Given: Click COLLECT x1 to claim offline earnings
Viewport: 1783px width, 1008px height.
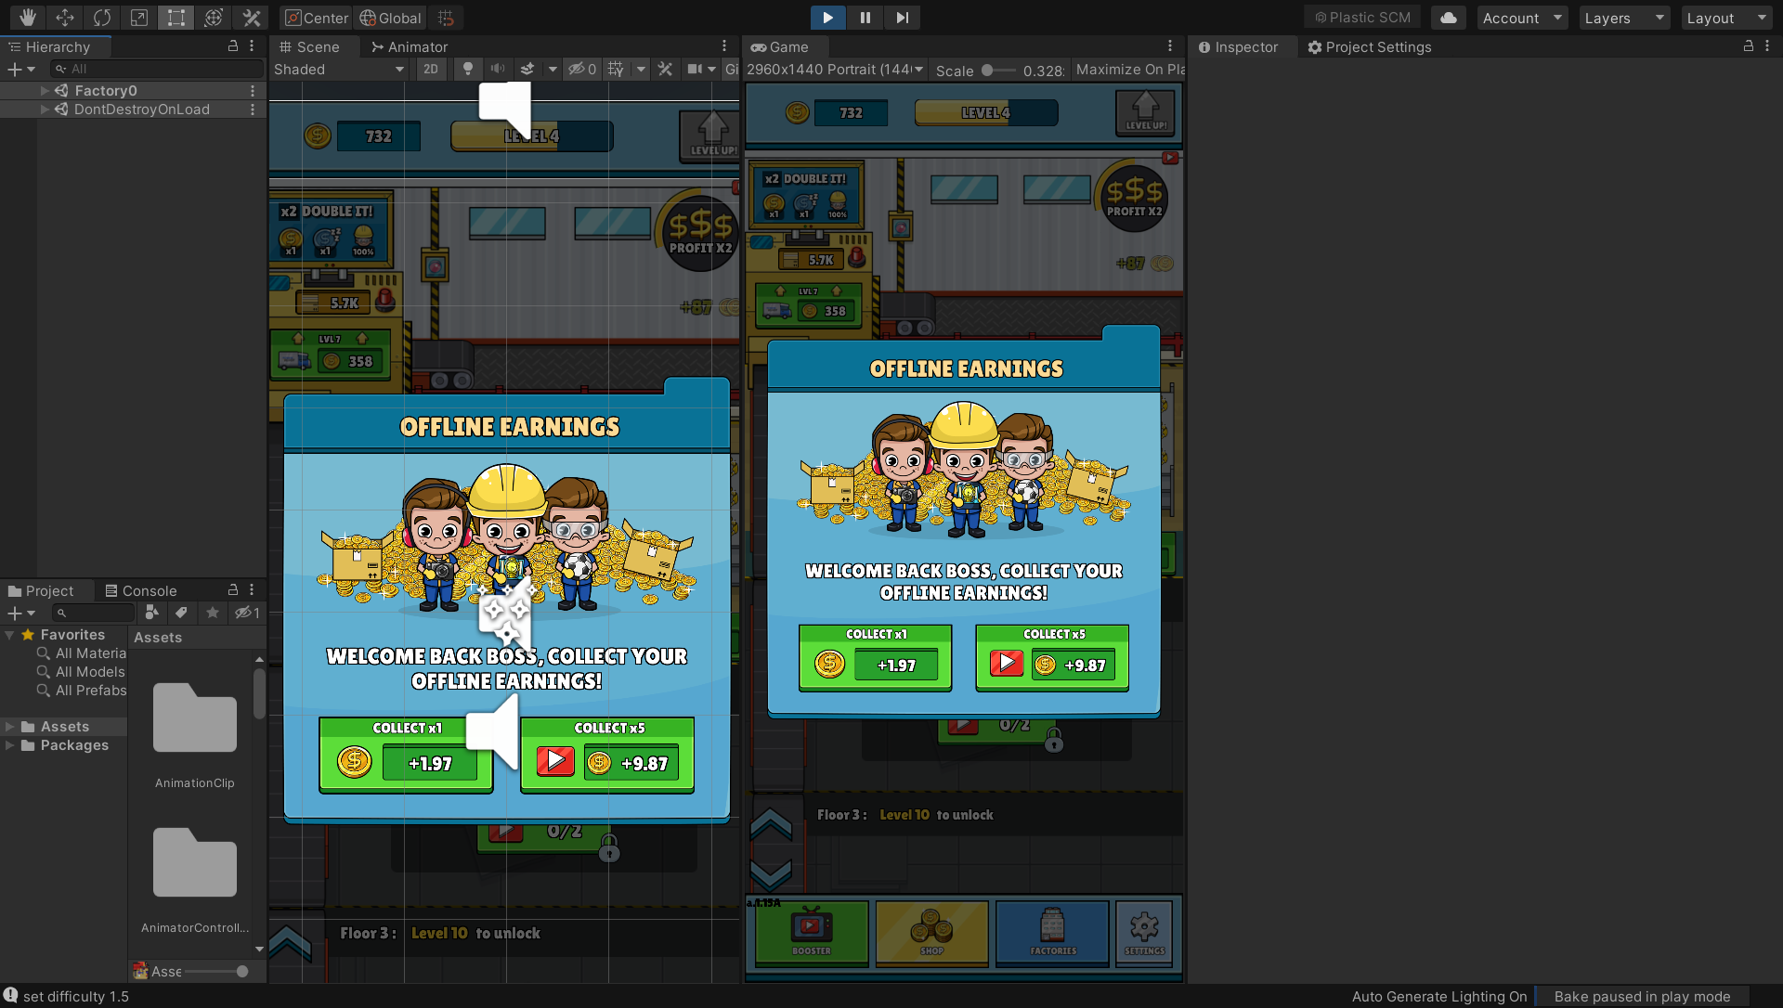Looking at the screenshot, I should point(874,657).
